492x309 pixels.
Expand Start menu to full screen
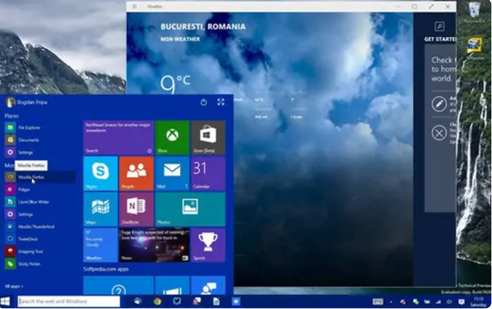point(221,102)
